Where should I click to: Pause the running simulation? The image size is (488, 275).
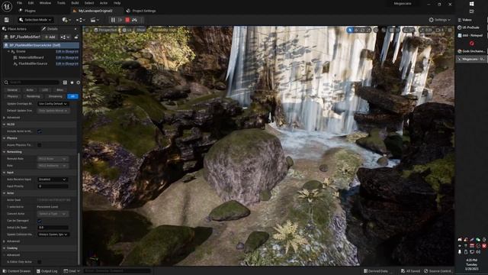113,20
